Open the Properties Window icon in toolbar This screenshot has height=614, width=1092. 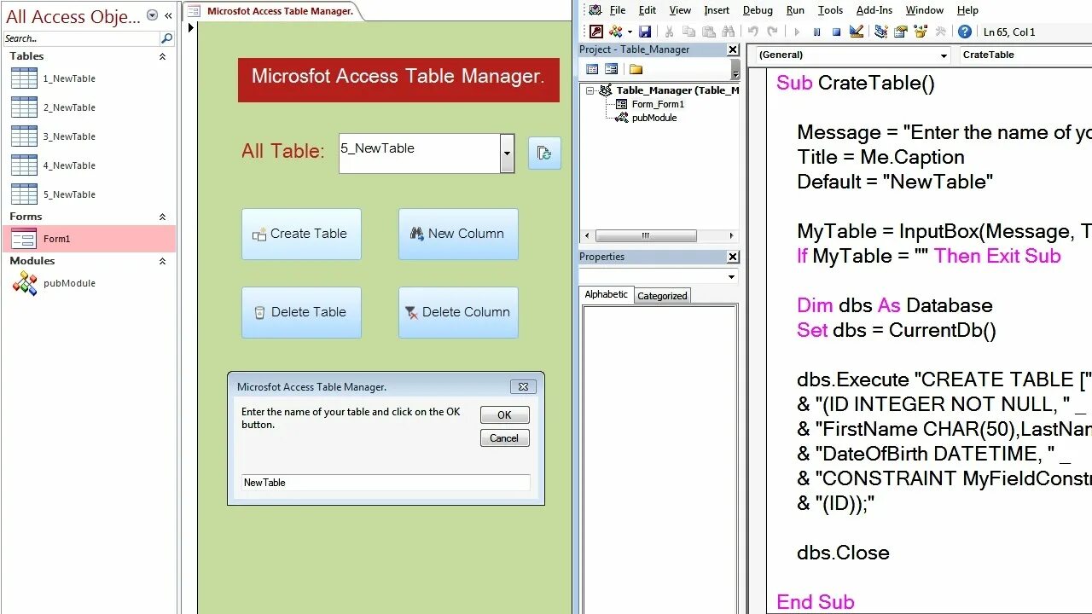[x=900, y=32]
